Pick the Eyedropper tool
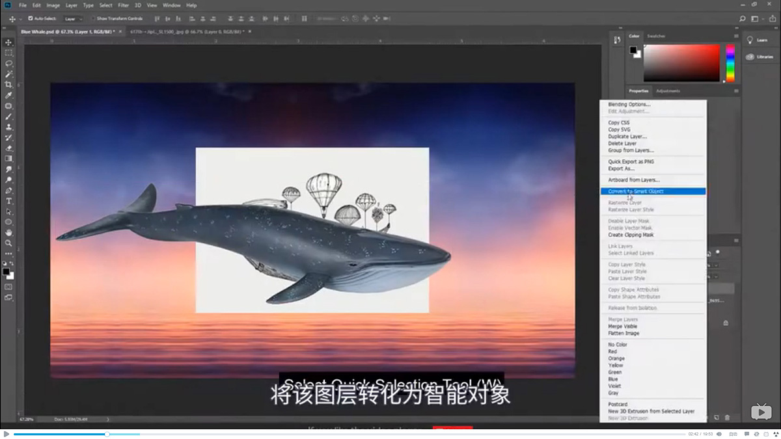The height and width of the screenshot is (439, 781). click(8, 94)
